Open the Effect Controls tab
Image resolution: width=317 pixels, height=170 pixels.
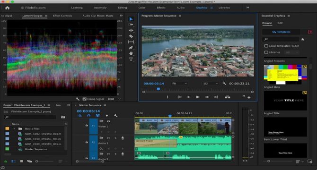click(x=62, y=16)
